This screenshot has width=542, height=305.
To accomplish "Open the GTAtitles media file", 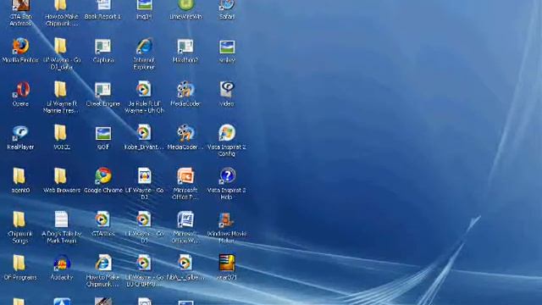I will (102, 219).
